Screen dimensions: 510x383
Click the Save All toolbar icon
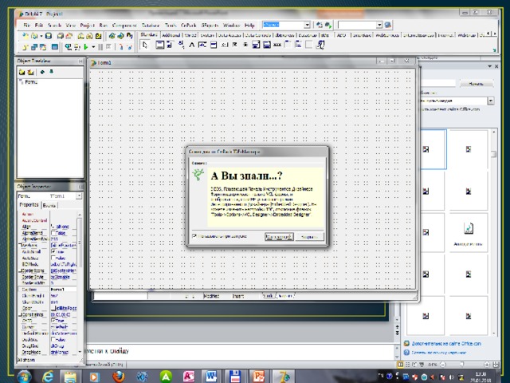pos(61,36)
